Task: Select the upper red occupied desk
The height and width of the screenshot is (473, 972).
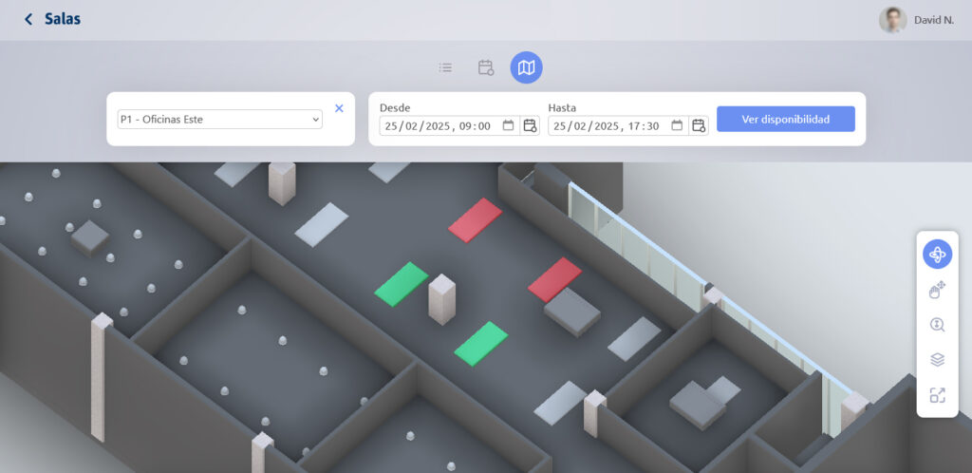Action: pyautogui.click(x=475, y=220)
